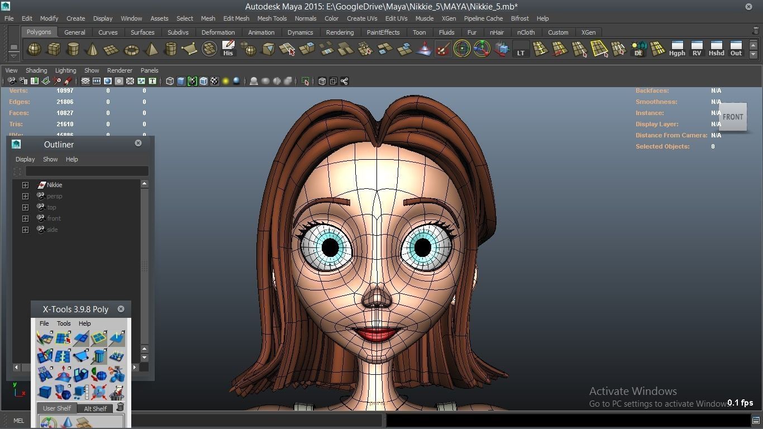
Task: Create a polygon cube from the shelf
Action: (x=54, y=49)
